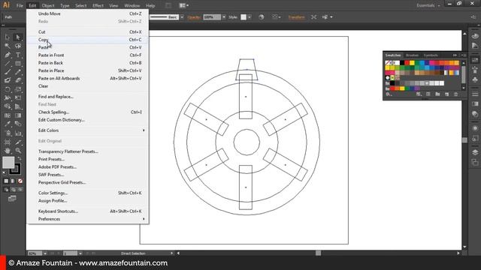481x270 pixels.
Task: Switch to the Brushes tab
Action: 412,55
